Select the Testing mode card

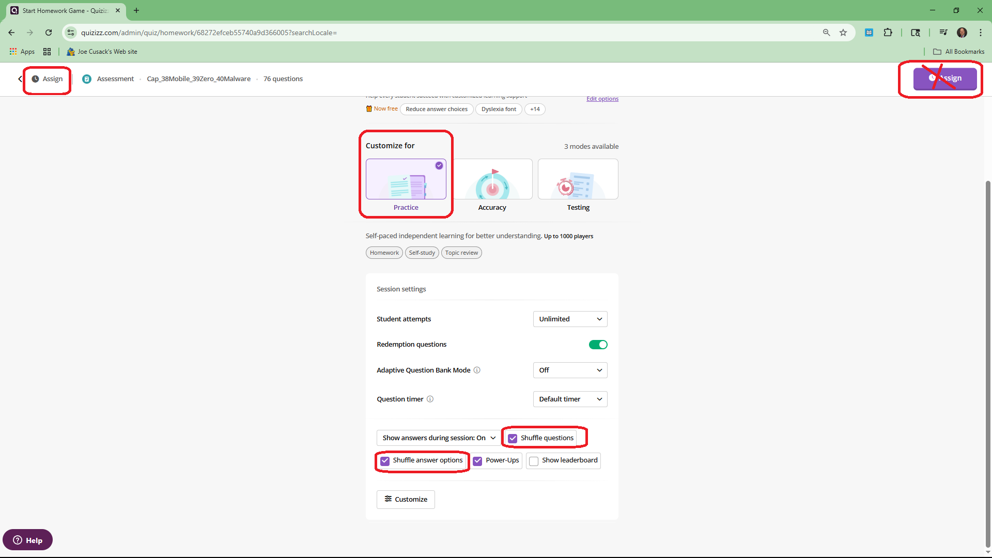(x=578, y=179)
